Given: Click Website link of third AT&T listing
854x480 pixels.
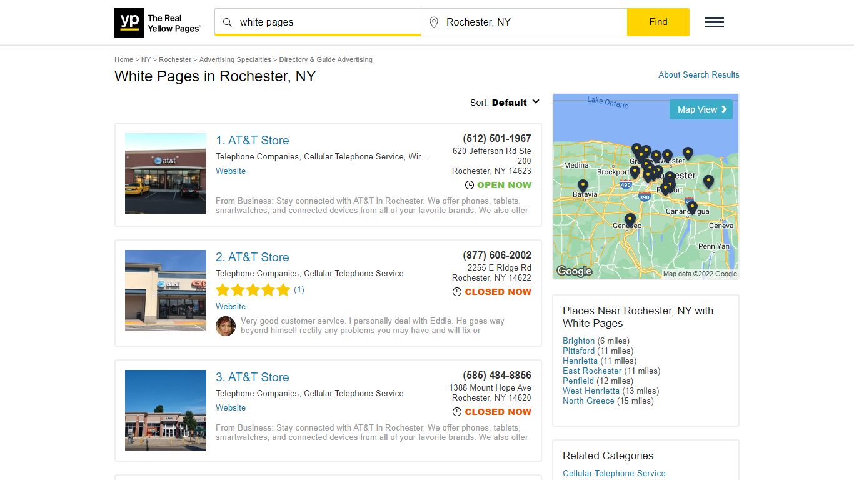Looking at the screenshot, I should coord(231,408).
